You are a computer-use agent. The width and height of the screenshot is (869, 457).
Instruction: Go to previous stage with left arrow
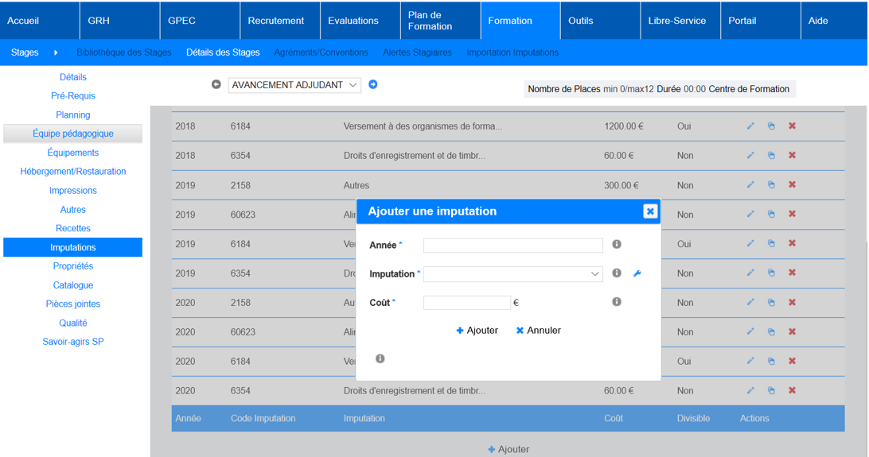pos(216,85)
